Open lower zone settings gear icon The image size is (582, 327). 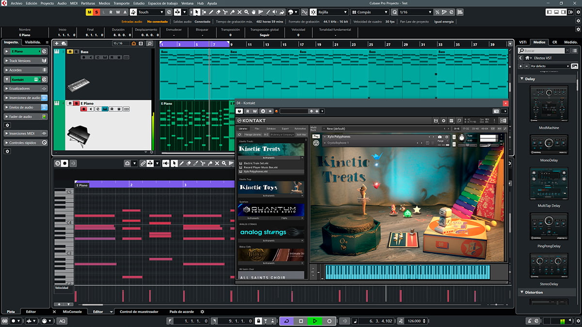click(202, 311)
